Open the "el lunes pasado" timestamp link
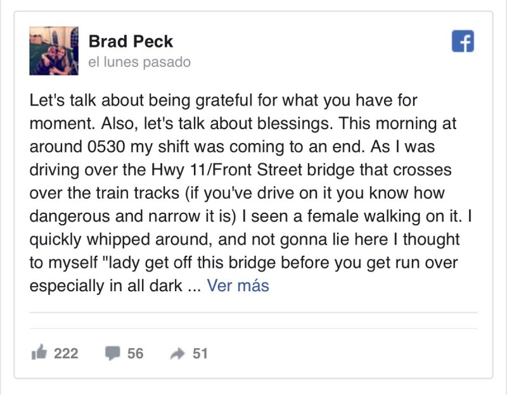The height and width of the screenshot is (395, 507). (x=139, y=62)
